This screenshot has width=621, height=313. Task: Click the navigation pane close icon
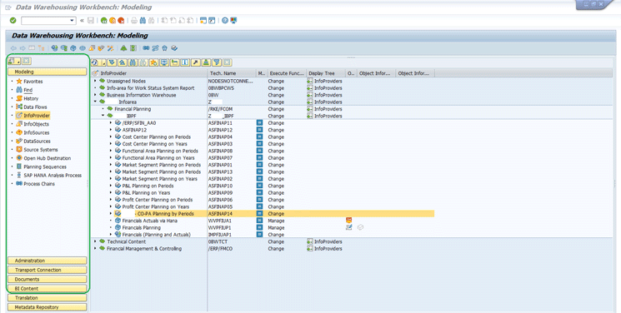26,61
